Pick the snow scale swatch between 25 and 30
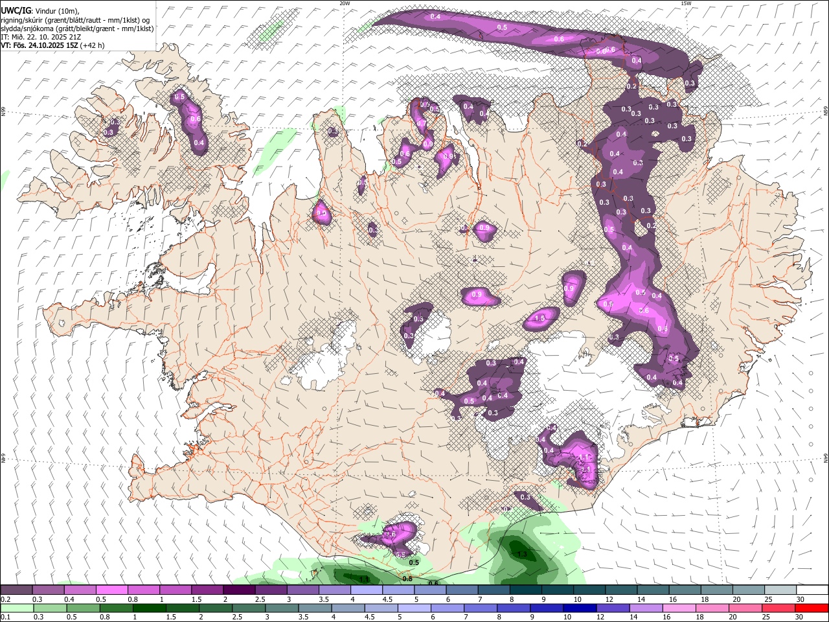This screenshot has width=829, height=622. click(x=781, y=590)
